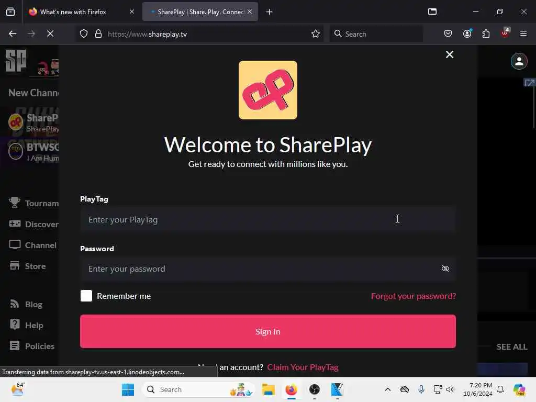Viewport: 536px width, 402px height.
Task: Open Firefox extensions puzzle icon
Action: [x=486, y=33]
